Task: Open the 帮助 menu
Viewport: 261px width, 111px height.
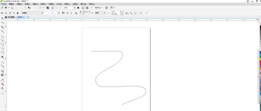Action: [92, 4]
